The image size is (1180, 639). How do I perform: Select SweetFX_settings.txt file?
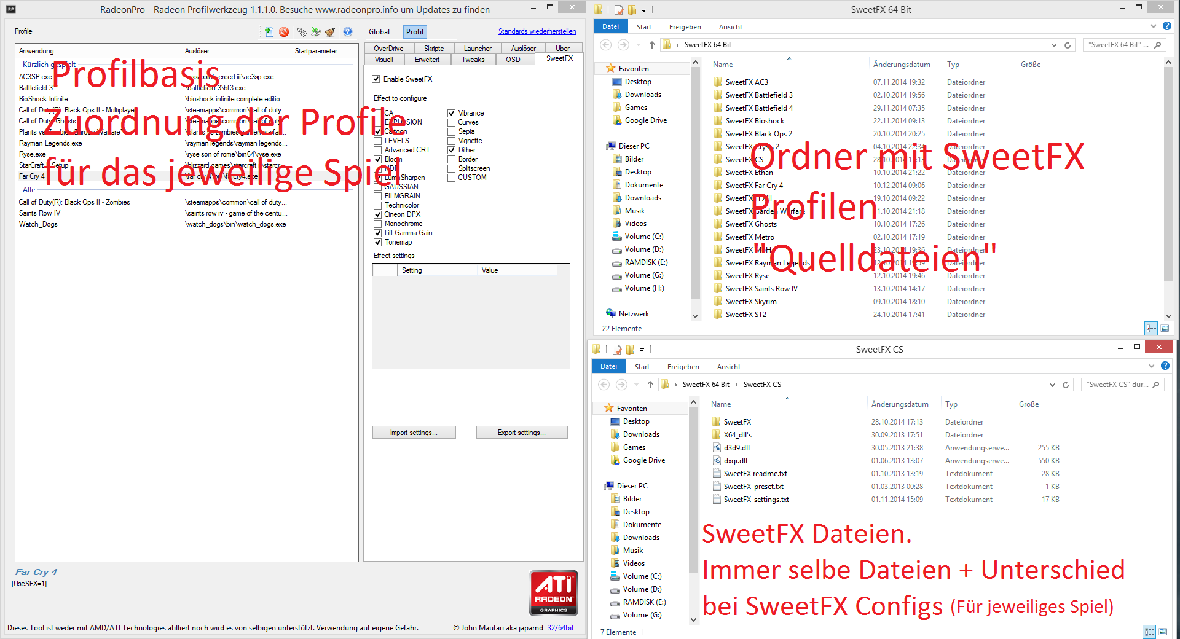pos(756,500)
